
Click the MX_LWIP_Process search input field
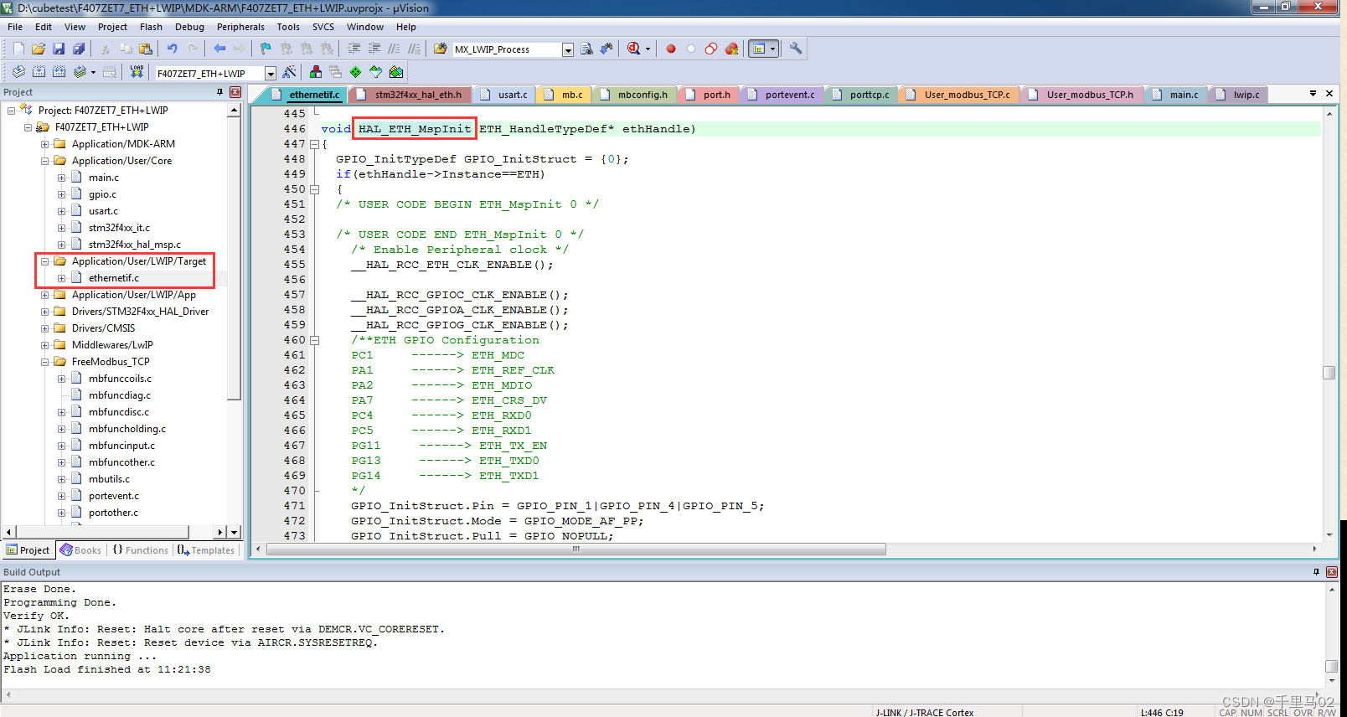(506, 49)
